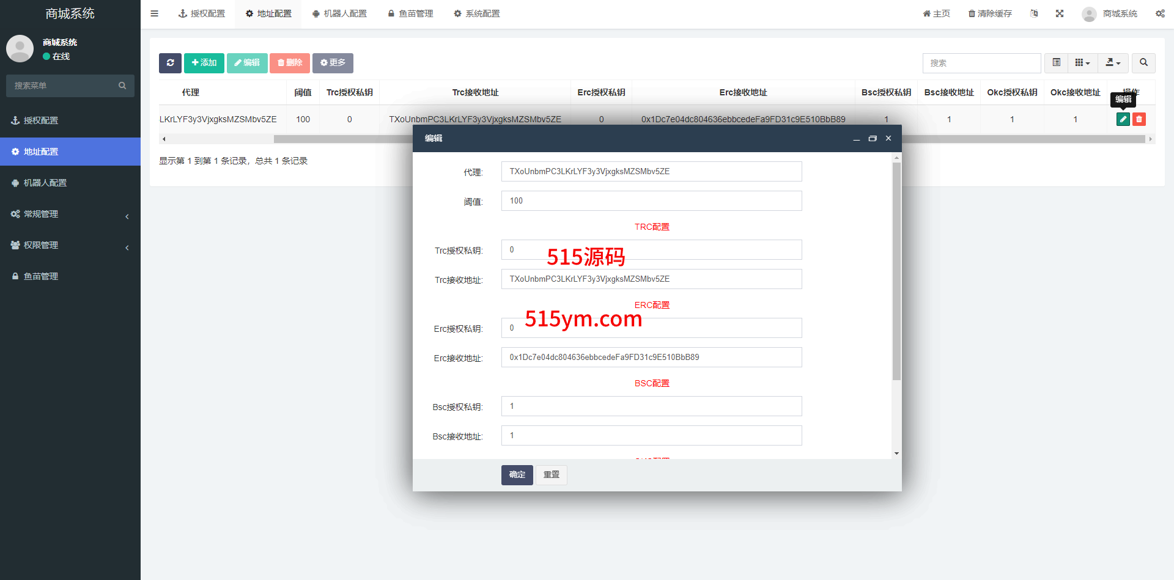Click the green pencil edit row icon
Viewport: 1174px width, 580px height.
point(1123,119)
